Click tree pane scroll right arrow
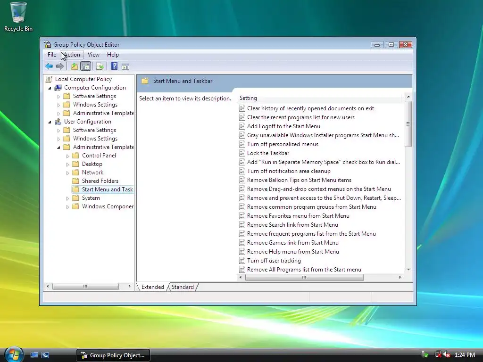The height and width of the screenshot is (362, 483). tap(129, 287)
